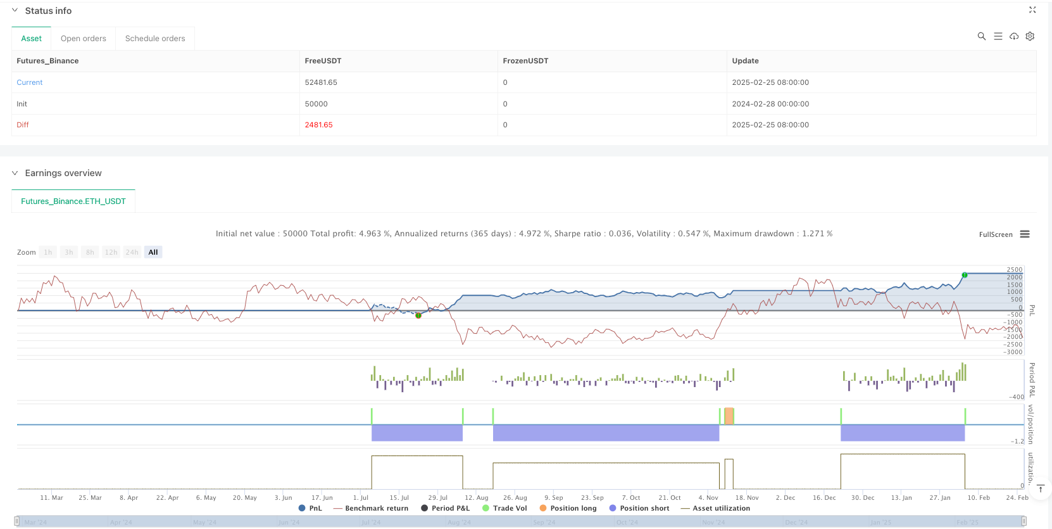
Task: Toggle the PnL legend series
Action: tap(310, 508)
